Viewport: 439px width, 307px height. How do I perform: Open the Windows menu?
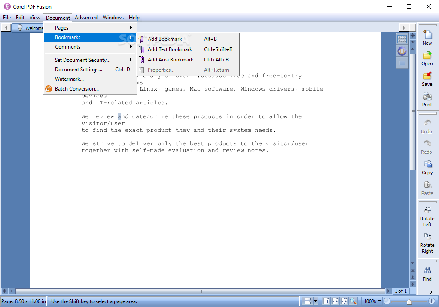pos(113,17)
